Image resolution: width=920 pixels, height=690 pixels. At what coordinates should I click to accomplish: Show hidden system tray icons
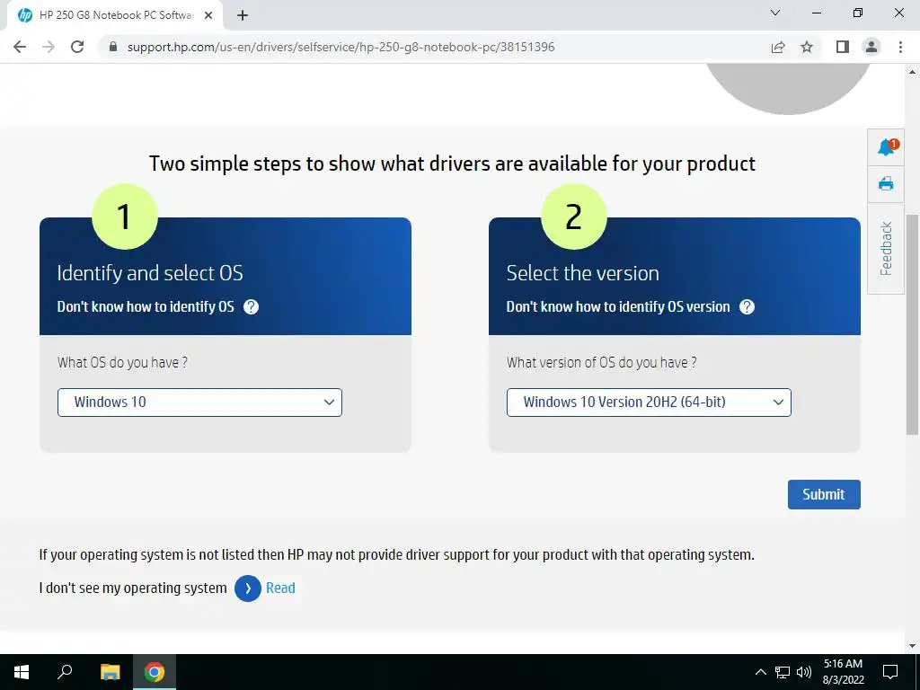pyautogui.click(x=760, y=672)
